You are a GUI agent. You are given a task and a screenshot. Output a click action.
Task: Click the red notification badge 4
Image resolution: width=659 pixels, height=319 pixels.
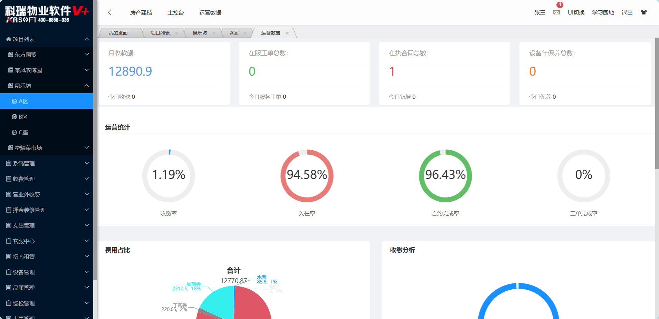560,5
